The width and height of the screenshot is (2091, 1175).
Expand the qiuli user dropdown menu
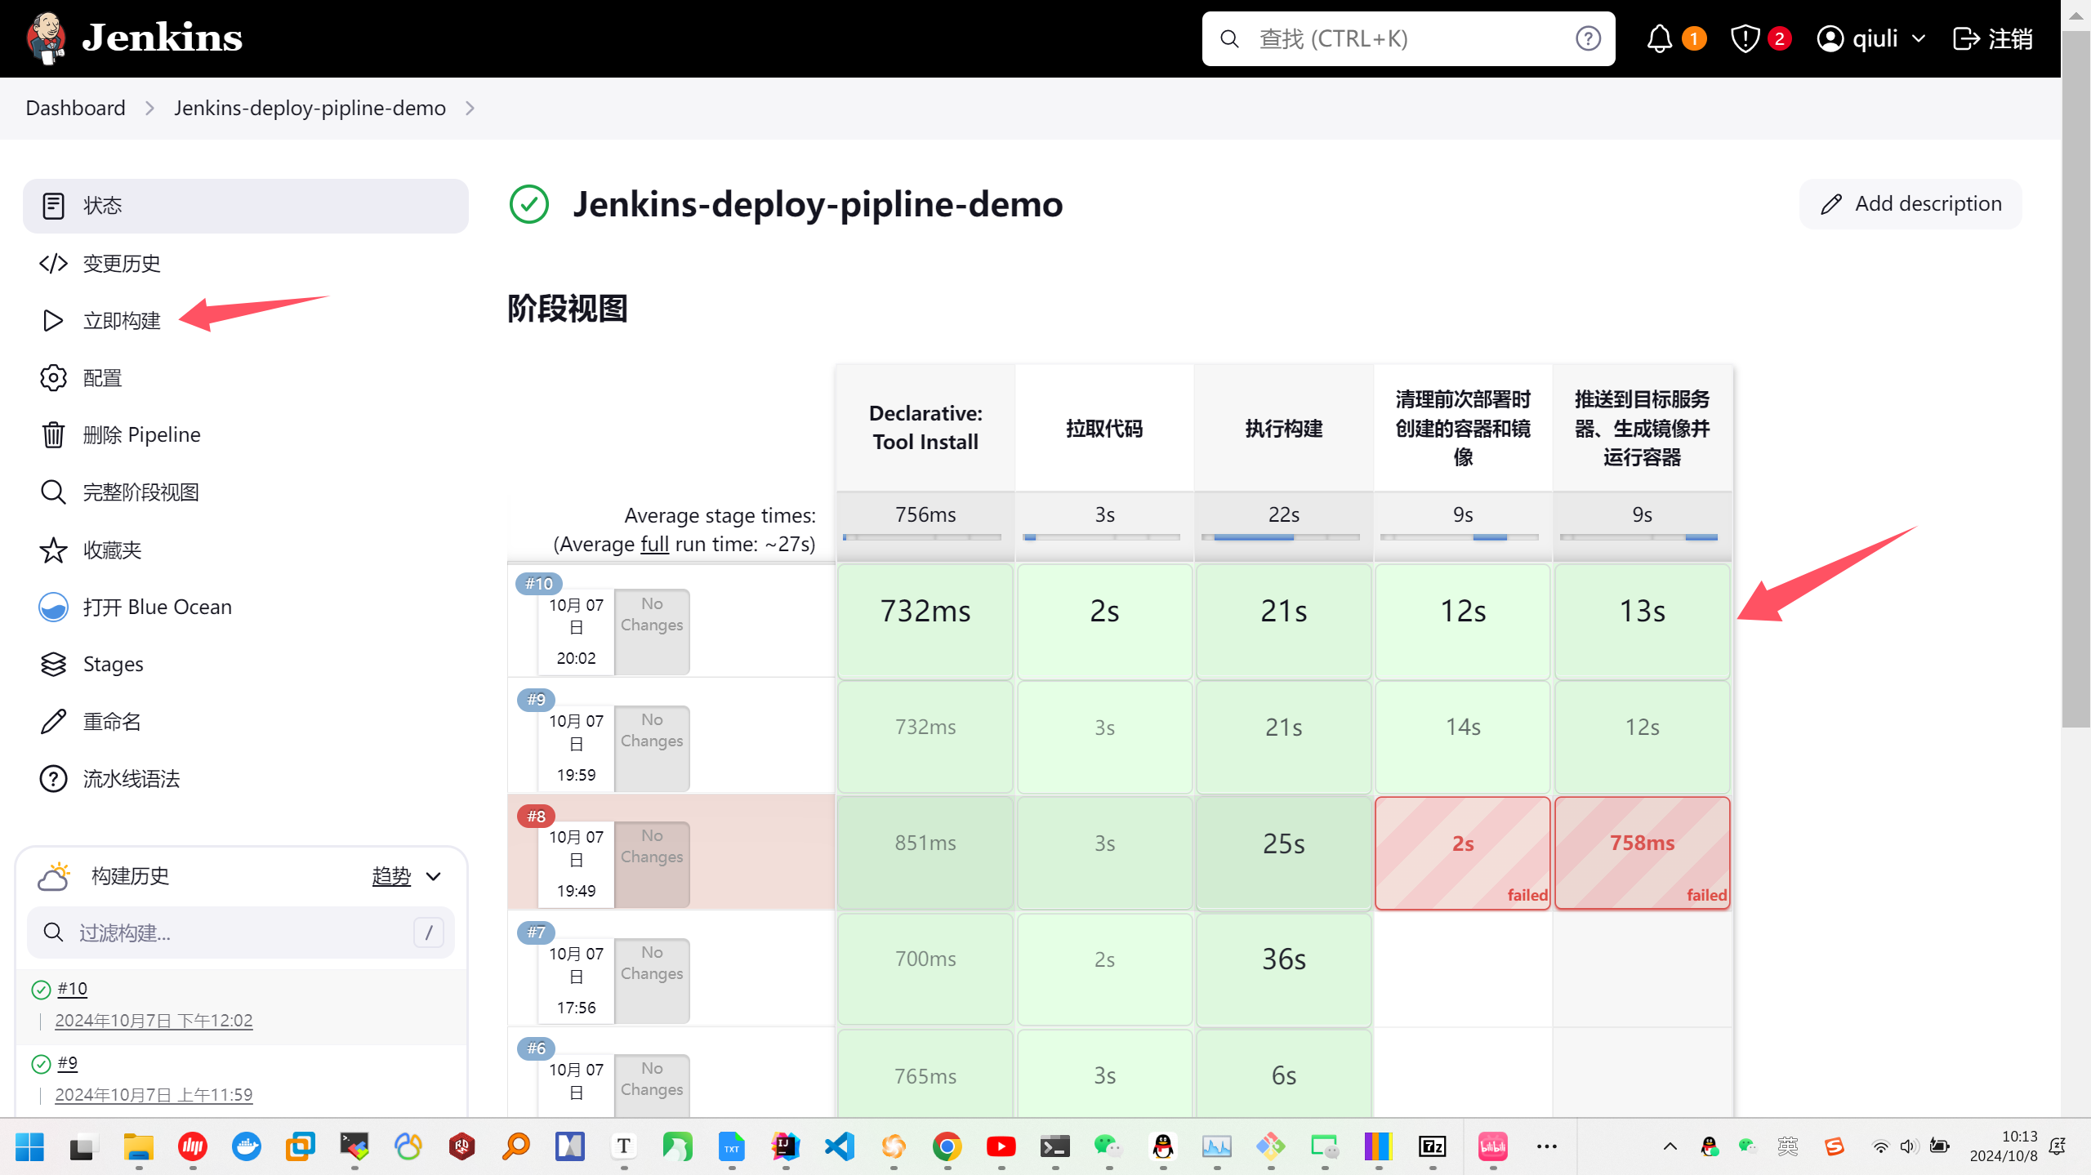(1918, 38)
